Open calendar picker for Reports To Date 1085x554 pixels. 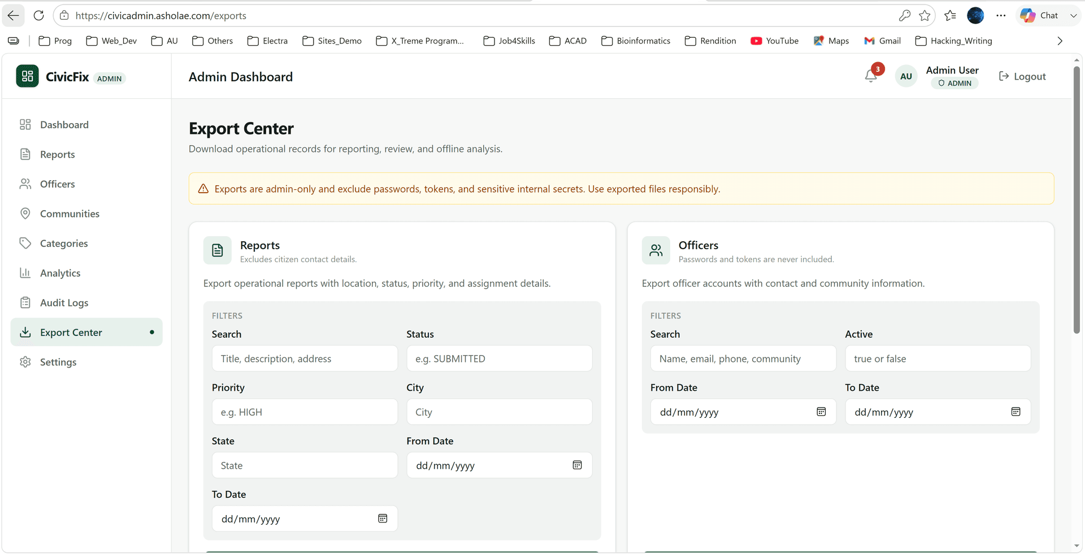point(383,518)
